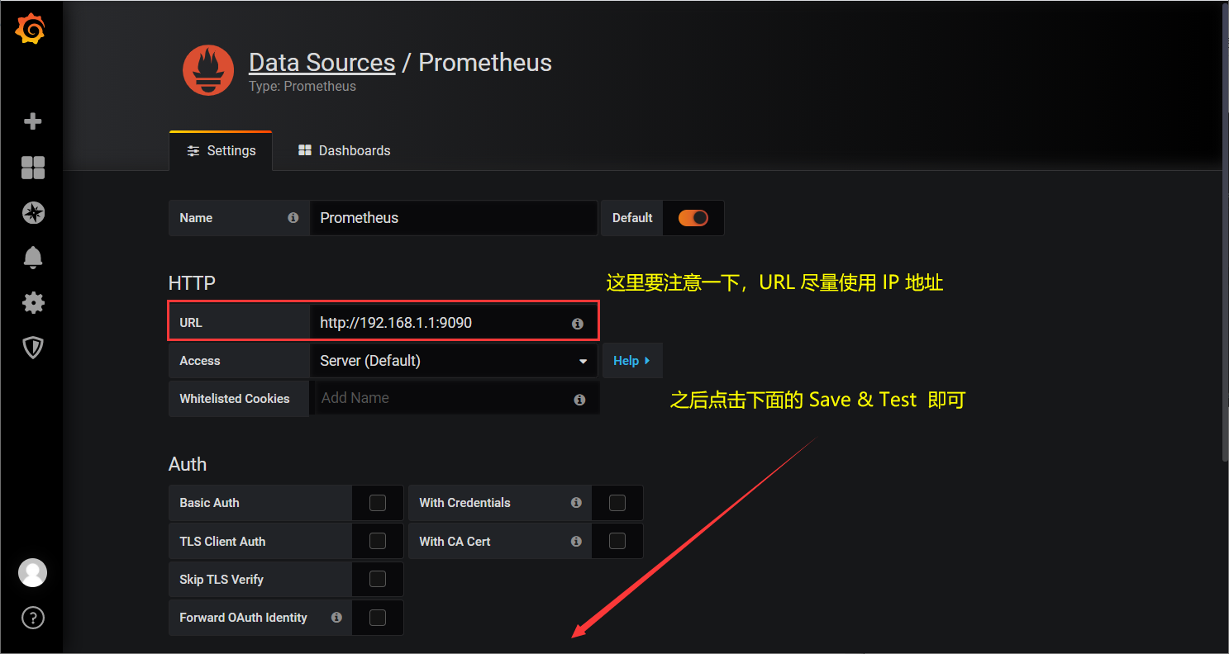1229x654 pixels.
Task: Enable the With Credentials checkbox
Action: coord(617,503)
